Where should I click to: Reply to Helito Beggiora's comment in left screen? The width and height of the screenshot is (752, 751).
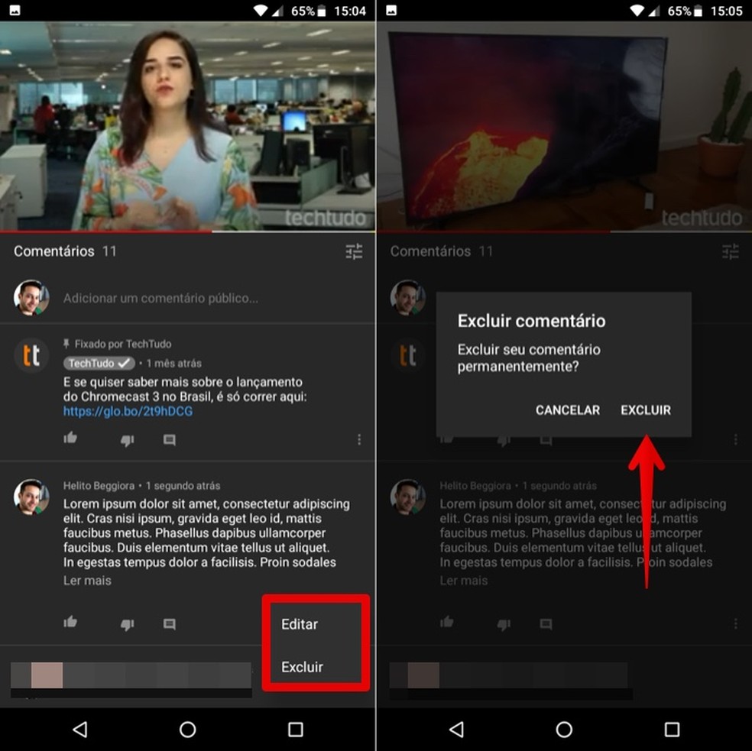click(x=170, y=624)
